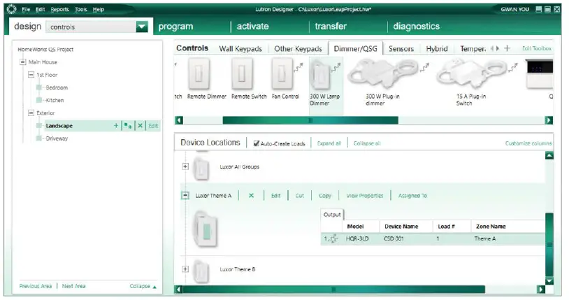Screen dimensions: 569x300
Task: Click the green add icon beside Landscape
Action: [116, 126]
